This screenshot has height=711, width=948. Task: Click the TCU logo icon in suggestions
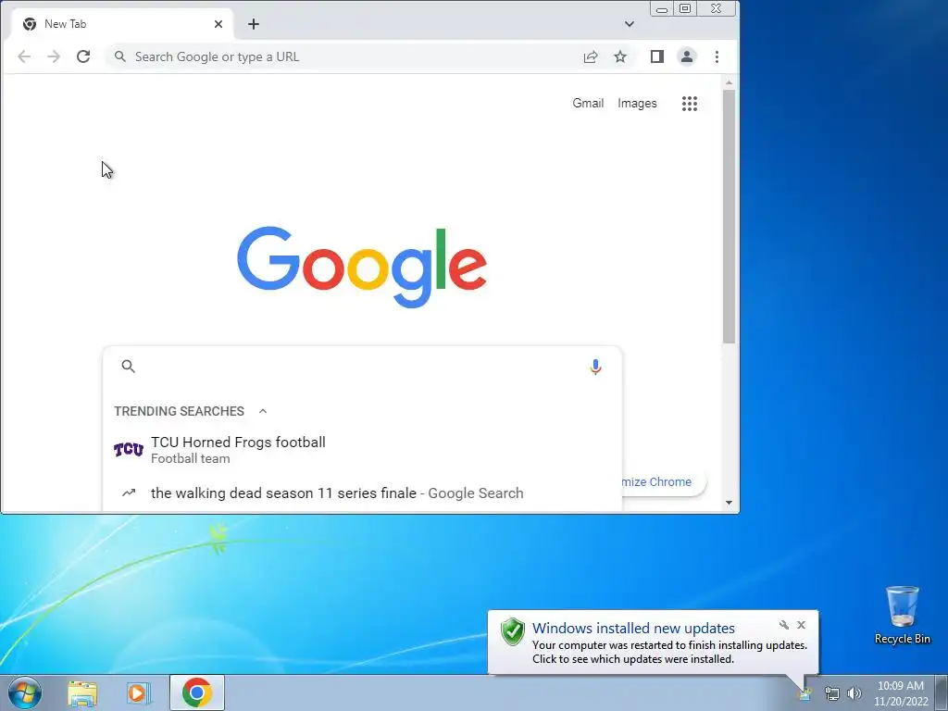click(129, 450)
